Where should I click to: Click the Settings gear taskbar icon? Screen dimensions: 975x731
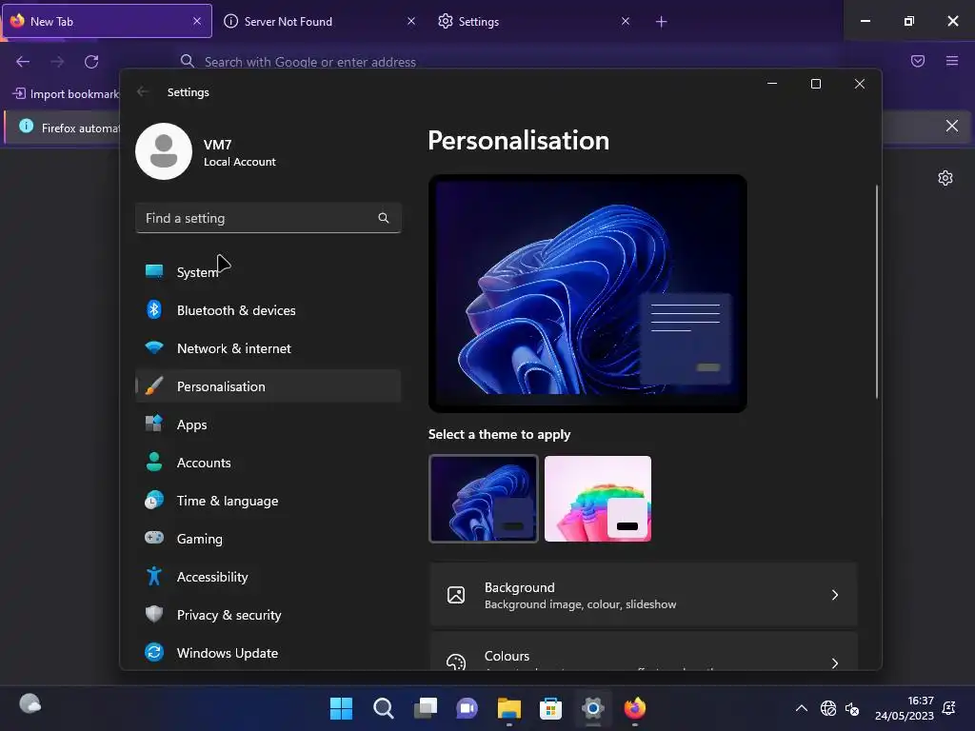coord(593,708)
